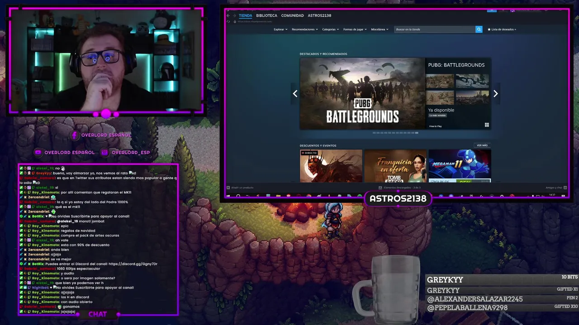Viewport: 579px width, 325px height.
Task: Open the Formas de jugar dropdown
Action: (x=355, y=29)
